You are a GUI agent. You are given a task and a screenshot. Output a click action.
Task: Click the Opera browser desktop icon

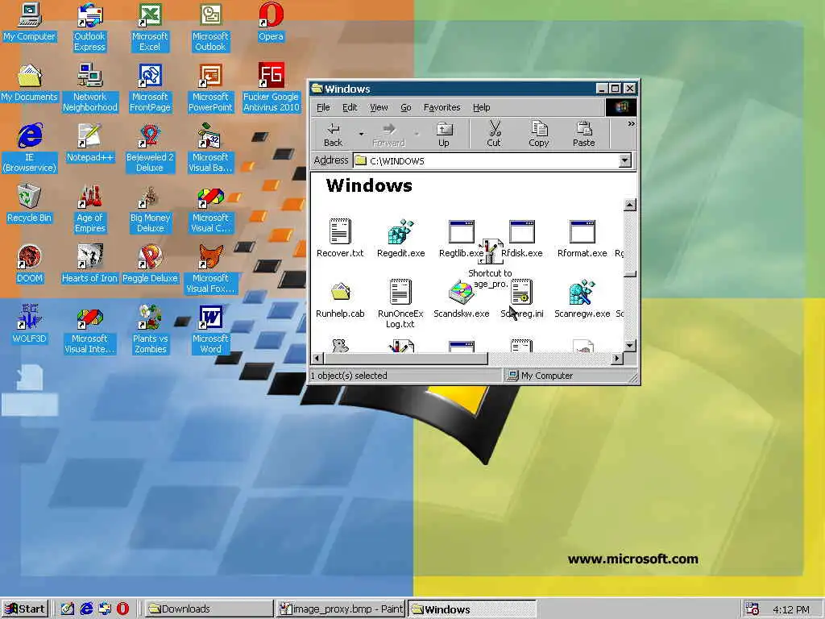[x=271, y=22]
